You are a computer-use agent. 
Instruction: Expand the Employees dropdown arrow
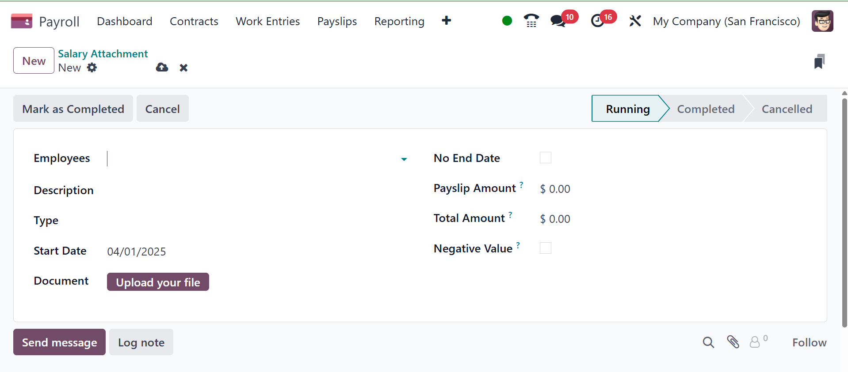[404, 159]
